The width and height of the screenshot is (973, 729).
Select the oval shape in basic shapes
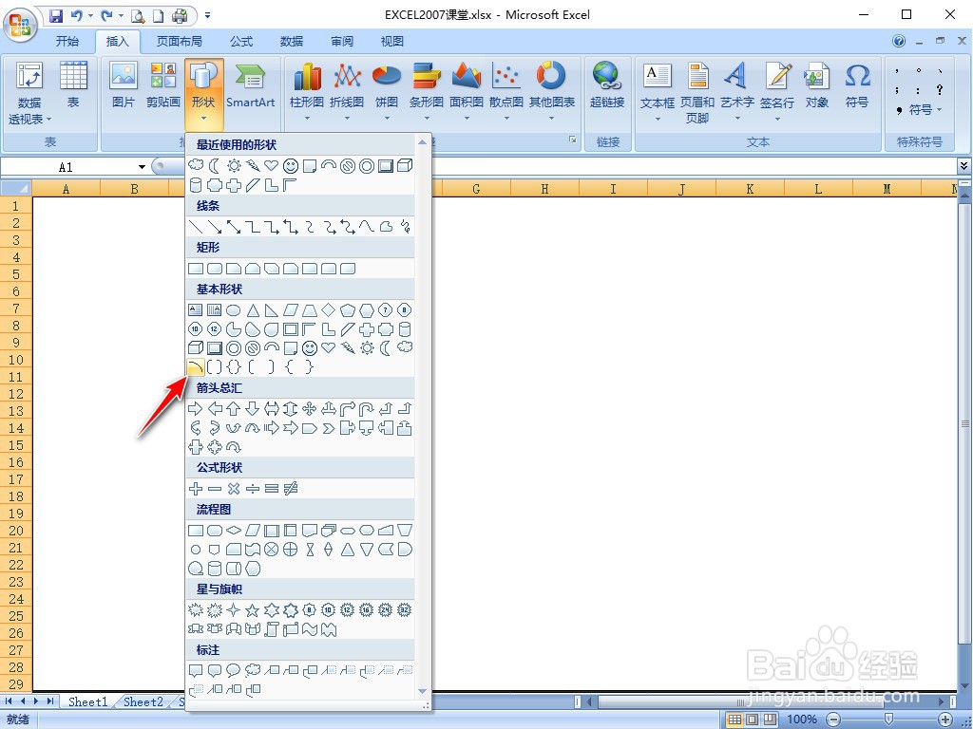pyautogui.click(x=234, y=310)
